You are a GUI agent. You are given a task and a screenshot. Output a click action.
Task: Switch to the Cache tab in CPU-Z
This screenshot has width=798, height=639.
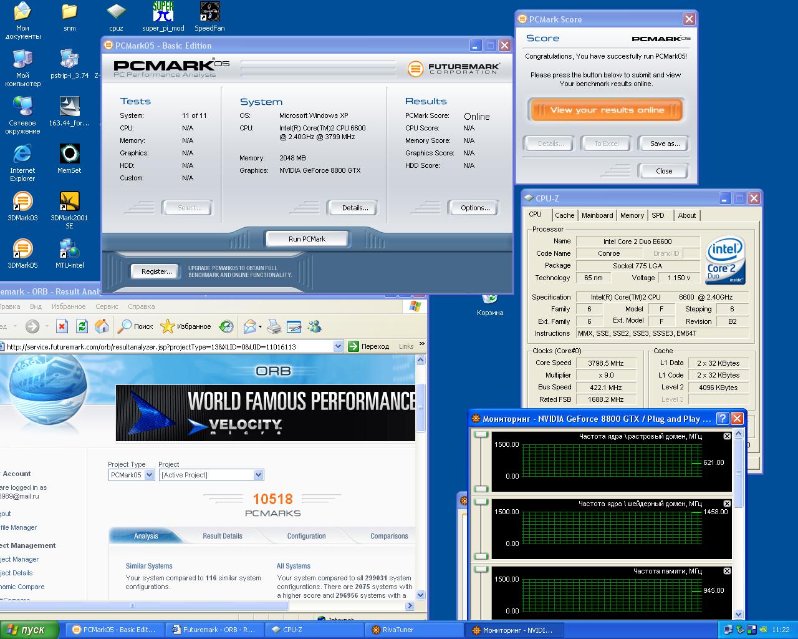[564, 215]
